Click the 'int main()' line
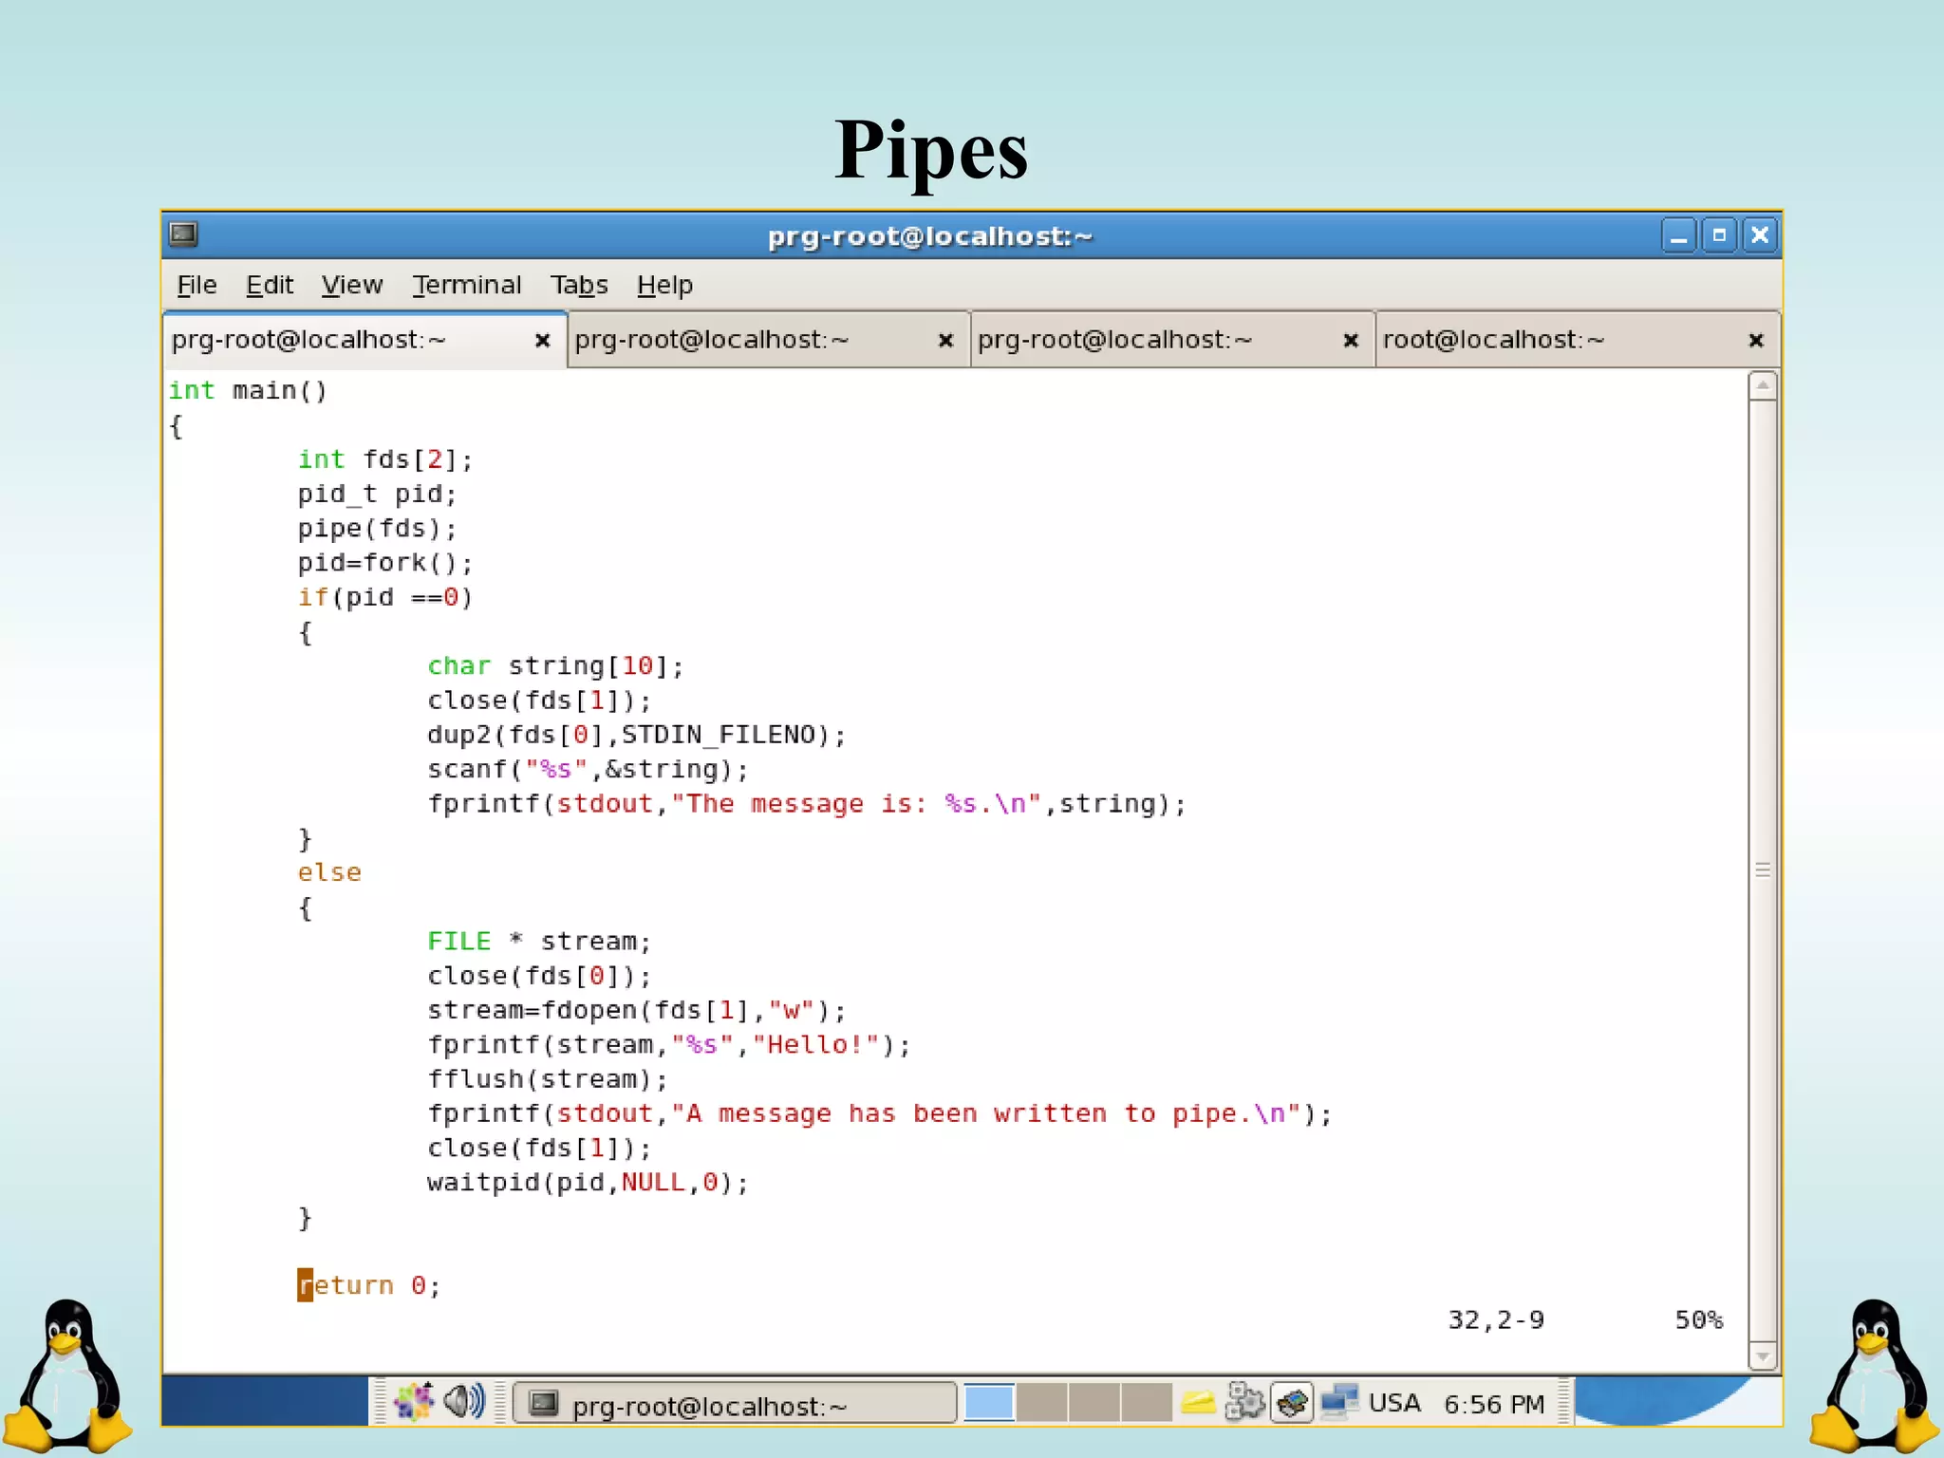This screenshot has height=1458, width=1944. click(x=248, y=390)
